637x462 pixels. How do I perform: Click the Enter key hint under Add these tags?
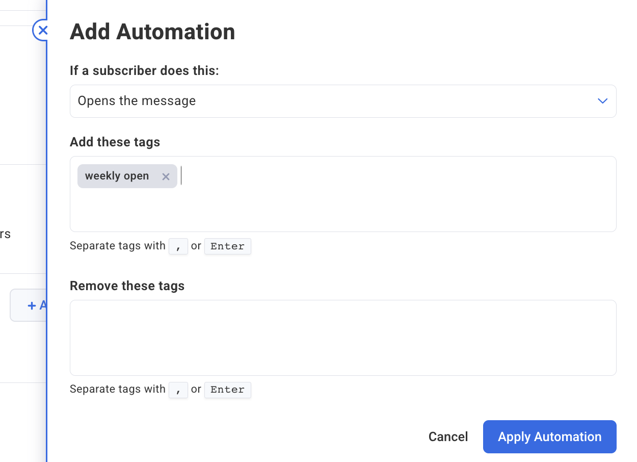point(227,246)
